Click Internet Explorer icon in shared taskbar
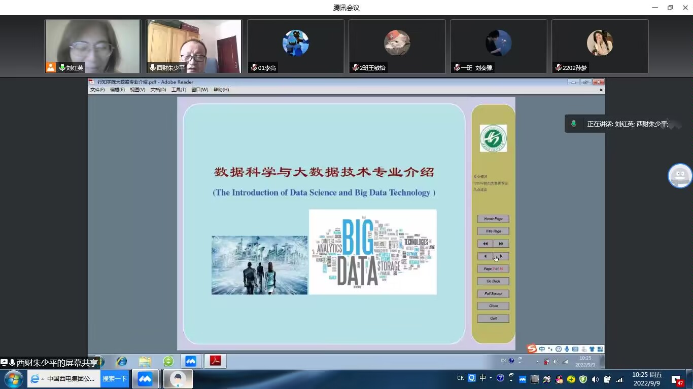The width and height of the screenshot is (693, 389). coord(122,361)
